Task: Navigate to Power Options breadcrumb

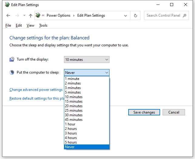Action: (x=59, y=15)
